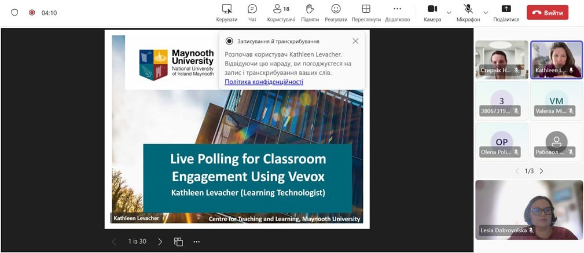The width and height of the screenshot is (584, 253).
Task: Expand microphone options dropdown arrow
Action: (x=486, y=12)
